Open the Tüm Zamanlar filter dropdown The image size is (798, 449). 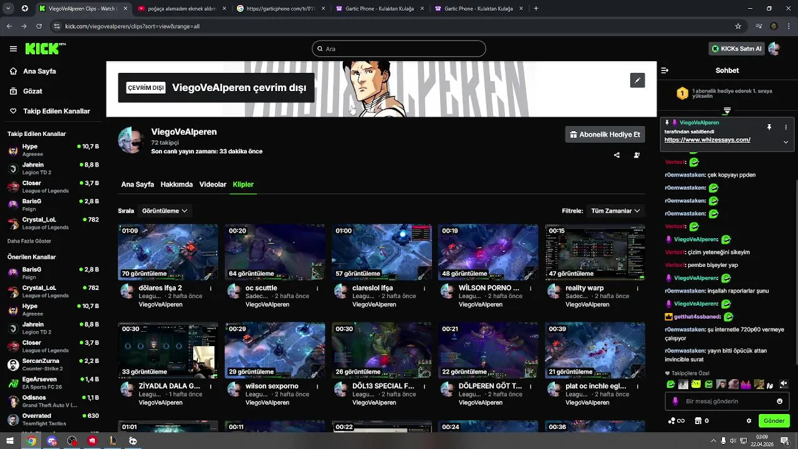pos(616,211)
